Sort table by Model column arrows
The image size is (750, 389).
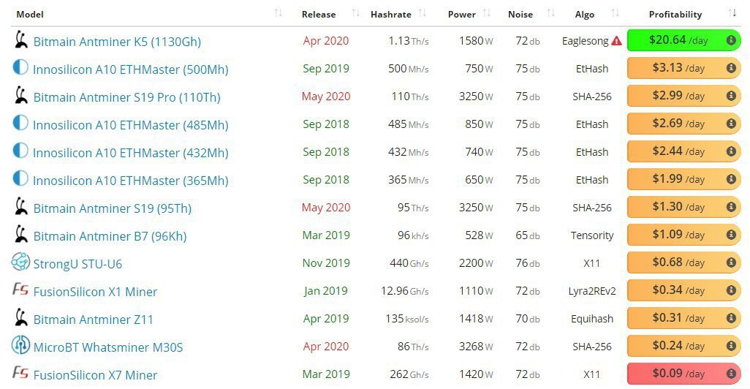(279, 14)
